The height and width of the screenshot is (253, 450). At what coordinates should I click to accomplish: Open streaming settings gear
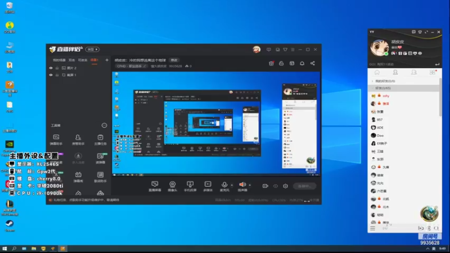point(285,186)
